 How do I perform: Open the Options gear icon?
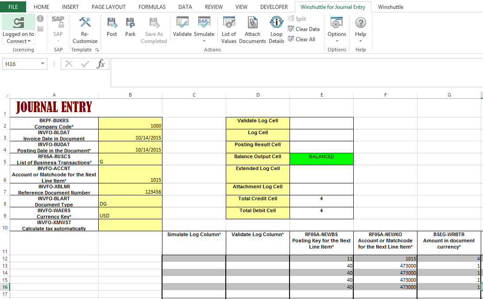pyautogui.click(x=336, y=23)
